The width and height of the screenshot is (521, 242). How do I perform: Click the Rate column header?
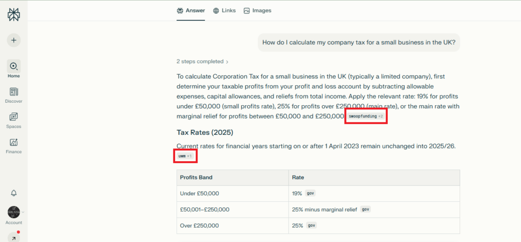374,177
